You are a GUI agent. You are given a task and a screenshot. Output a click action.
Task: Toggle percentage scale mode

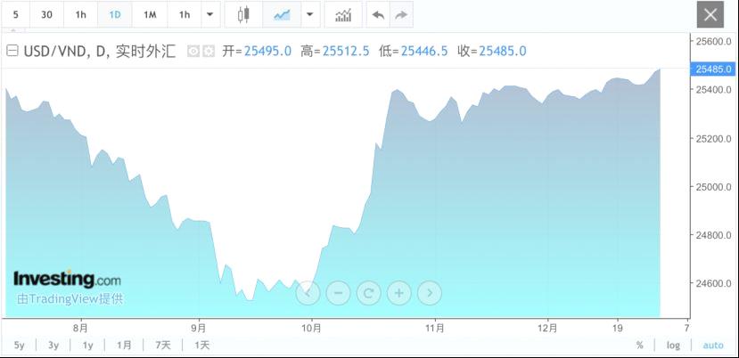639,346
